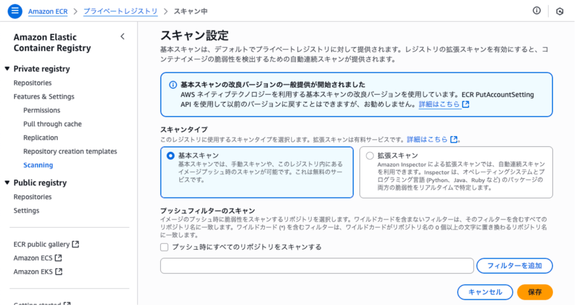This screenshot has width=576, height=306.
Task: Go to Pull through cache page
Action: click(52, 124)
